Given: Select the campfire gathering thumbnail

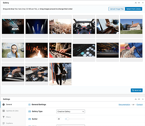Looking at the screenshot, I should [x=37, y=50].
